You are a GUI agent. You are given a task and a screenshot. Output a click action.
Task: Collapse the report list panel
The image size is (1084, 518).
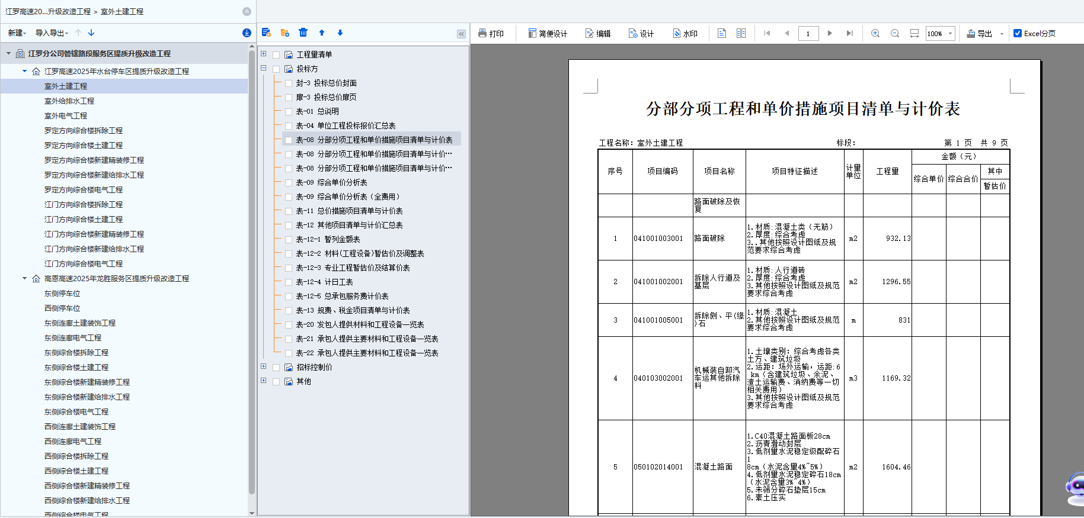pos(461,34)
